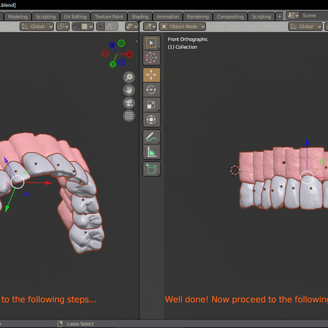
Task: Click the 'Front Orthographic' view label
Action: pos(188,39)
